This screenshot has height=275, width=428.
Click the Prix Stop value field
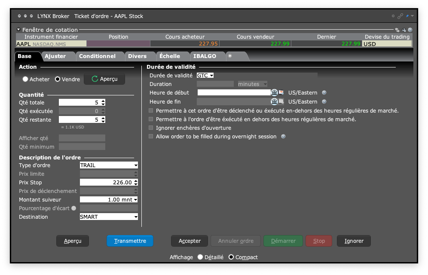pos(107,182)
